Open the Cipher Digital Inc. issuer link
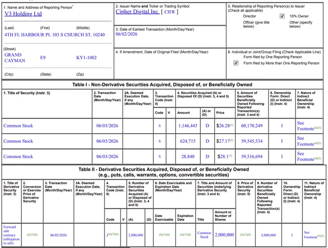This screenshot has width=328, height=248. click(137, 12)
